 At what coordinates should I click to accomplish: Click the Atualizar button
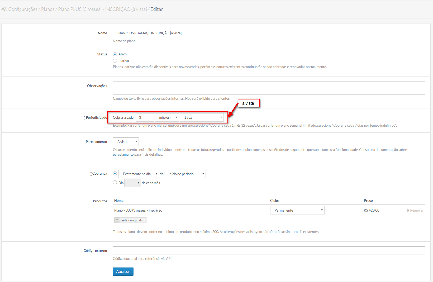coord(123,271)
